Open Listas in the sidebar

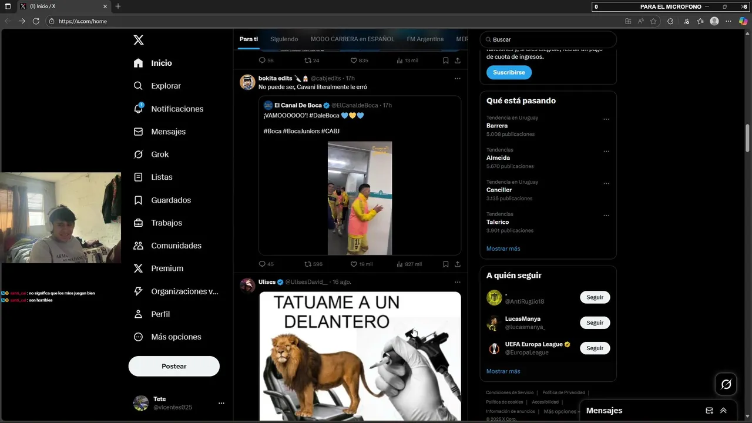pyautogui.click(x=153, y=177)
